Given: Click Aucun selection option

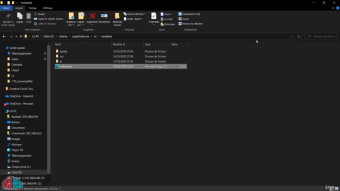Looking at the screenshot, I should [183, 19].
